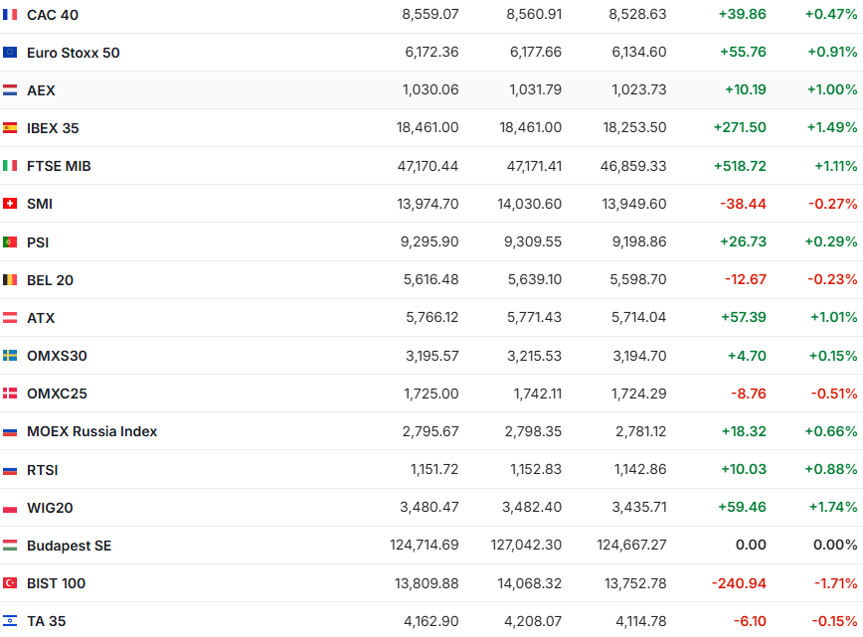The height and width of the screenshot is (637, 863).
Task: Click the OMXC25 last price 1,725.00
Action: coord(431,394)
